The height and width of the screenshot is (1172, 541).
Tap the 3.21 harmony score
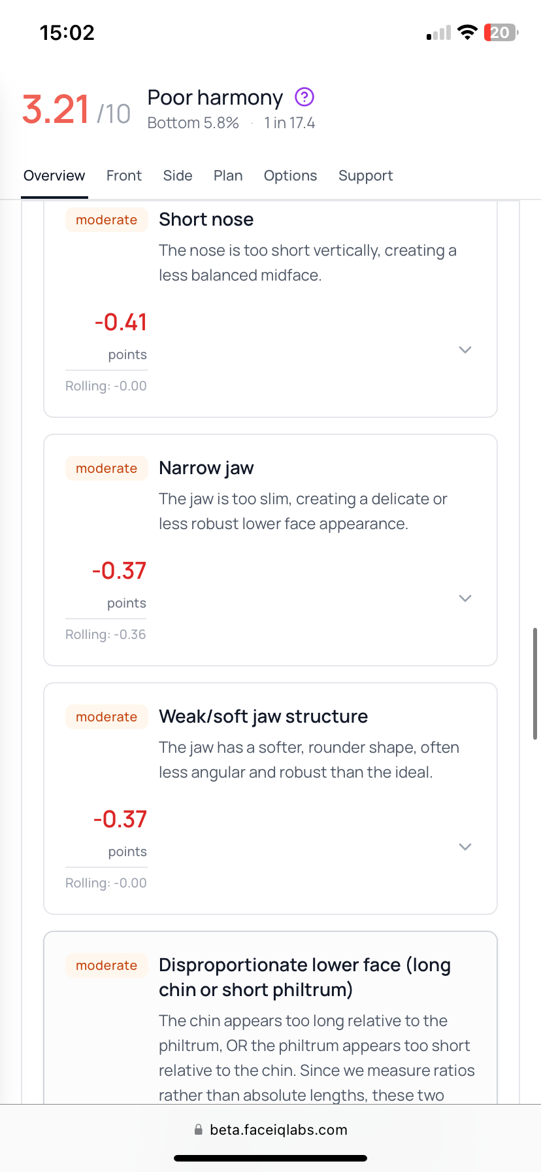(x=56, y=109)
